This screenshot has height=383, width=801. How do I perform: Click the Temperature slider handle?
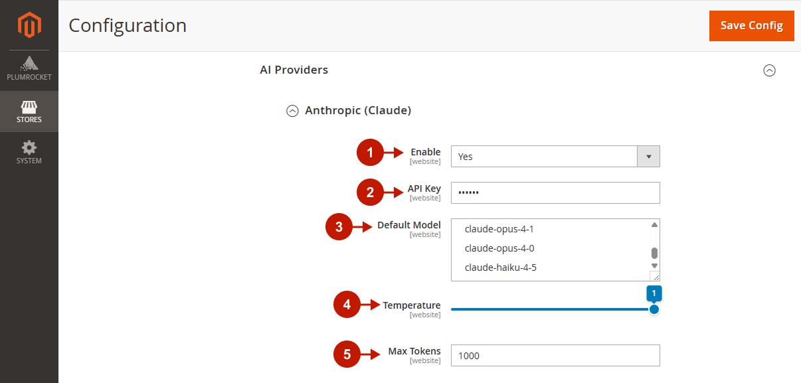(x=654, y=309)
